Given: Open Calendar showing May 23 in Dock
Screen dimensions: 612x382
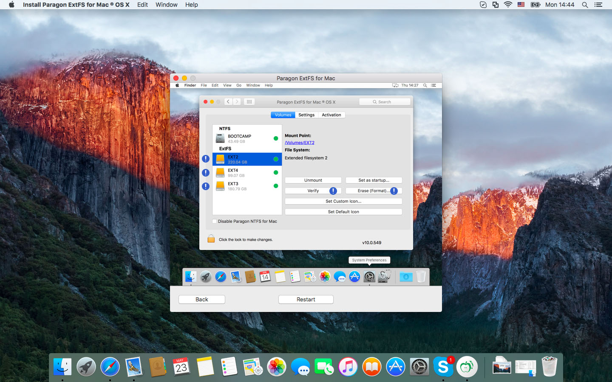Looking at the screenshot, I should coord(181,366).
